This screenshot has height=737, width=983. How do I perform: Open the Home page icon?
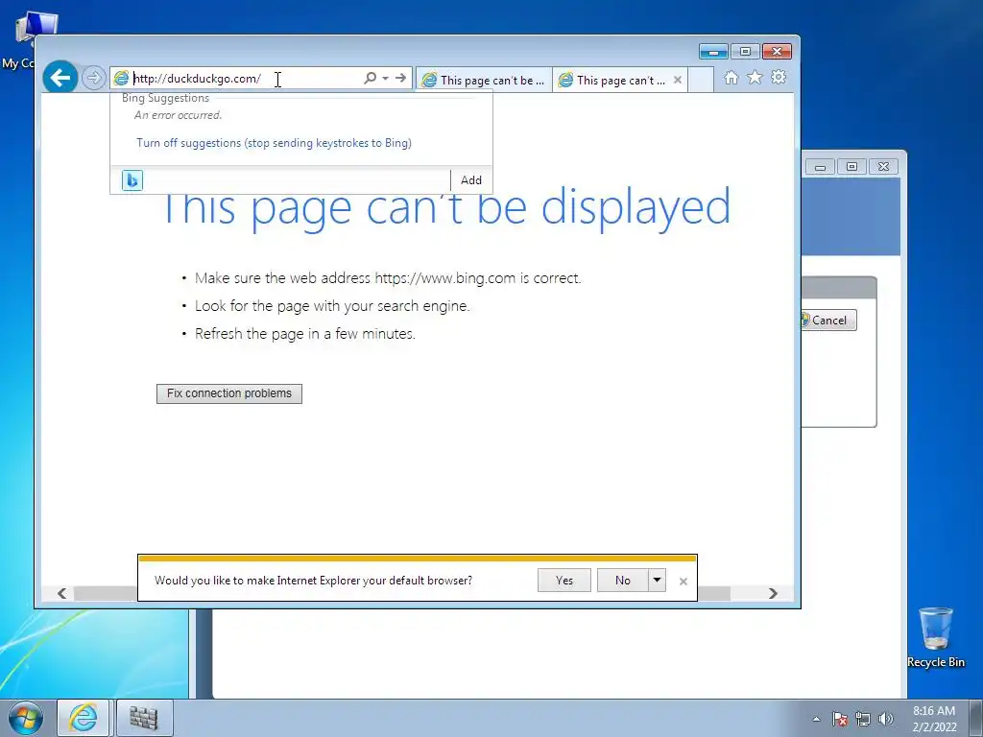(x=731, y=77)
